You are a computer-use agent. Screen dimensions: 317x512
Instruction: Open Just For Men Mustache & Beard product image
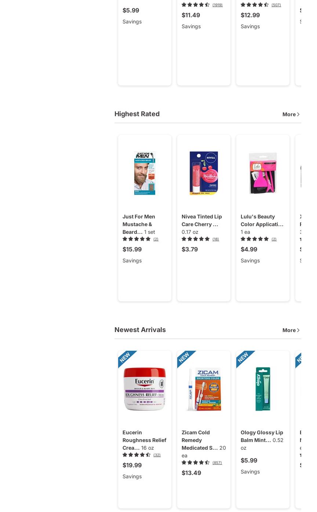pos(145,173)
